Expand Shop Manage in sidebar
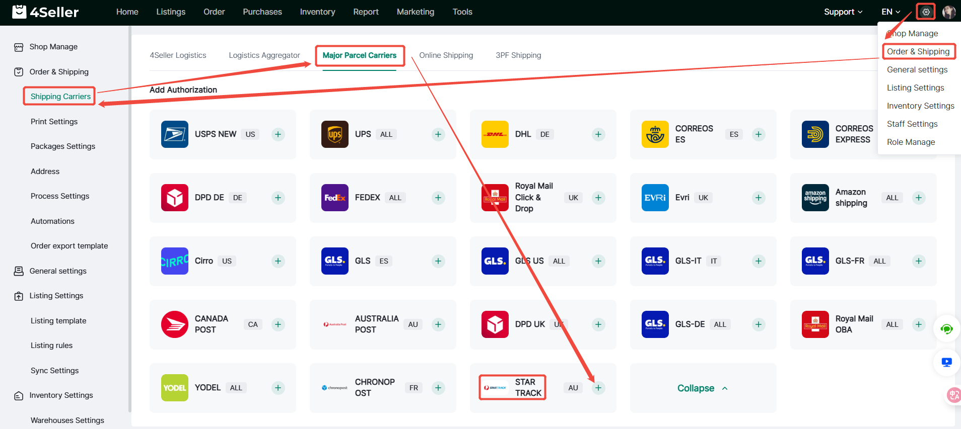This screenshot has width=961, height=429. tap(53, 47)
